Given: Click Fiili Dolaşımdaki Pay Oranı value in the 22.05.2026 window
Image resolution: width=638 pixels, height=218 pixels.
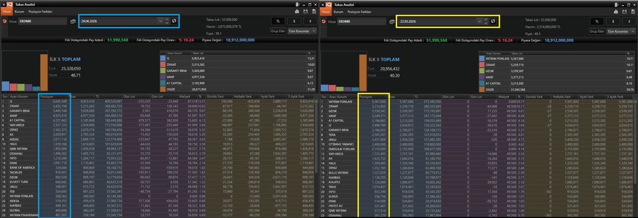Looking at the screenshot, I should coord(506,39).
